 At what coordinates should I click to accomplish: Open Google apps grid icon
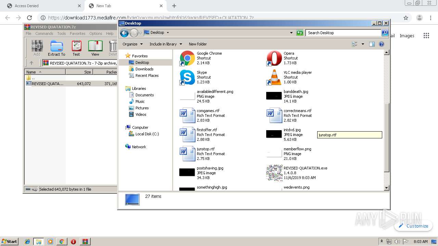(426, 36)
